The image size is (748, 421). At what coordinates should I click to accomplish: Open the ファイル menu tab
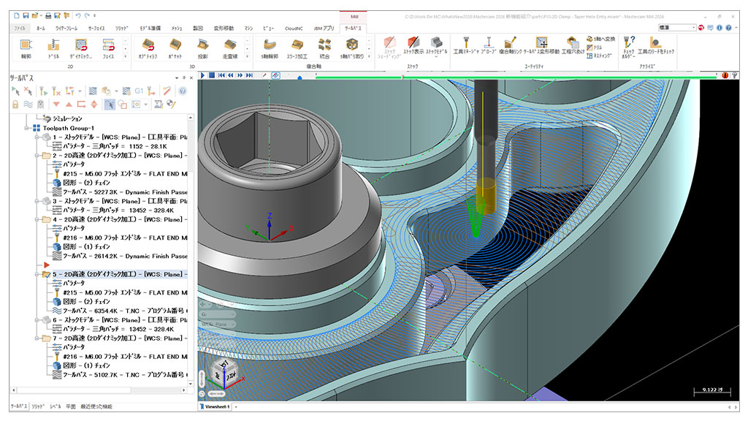(20, 28)
